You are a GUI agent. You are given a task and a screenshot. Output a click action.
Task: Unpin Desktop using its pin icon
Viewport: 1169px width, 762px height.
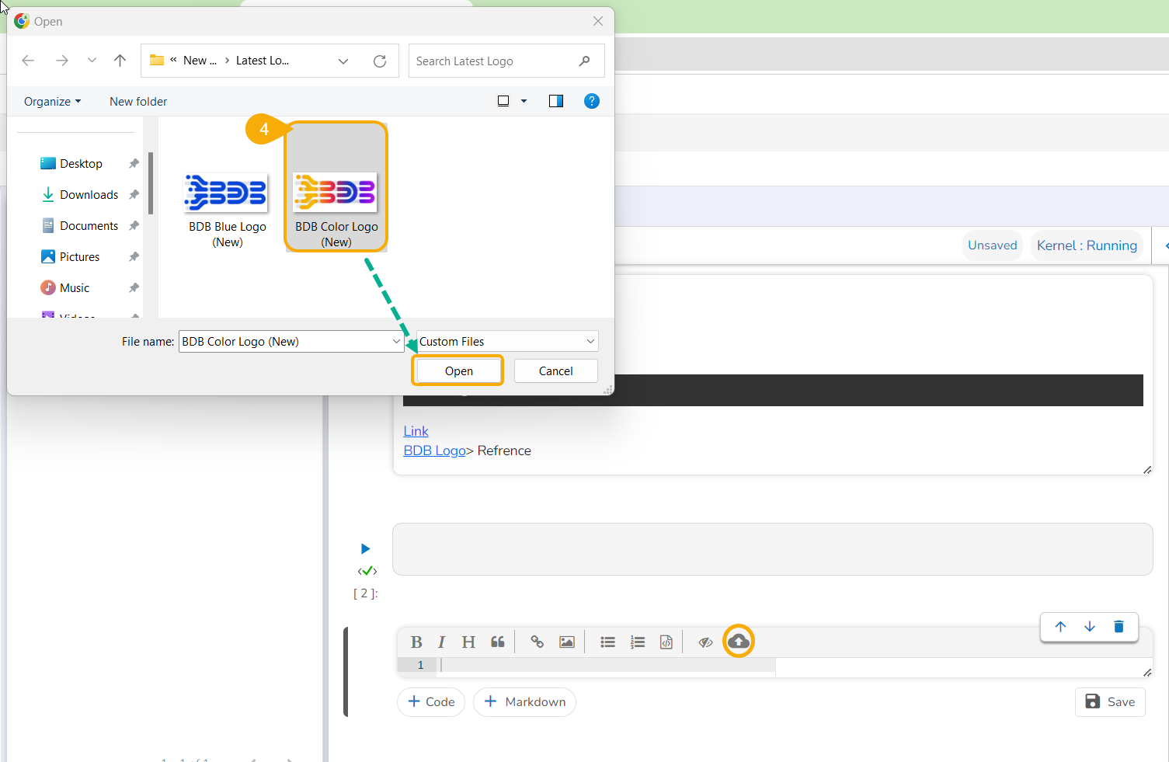click(134, 163)
